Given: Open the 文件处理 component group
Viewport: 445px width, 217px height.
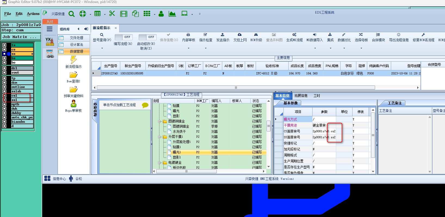Looking at the screenshot, I should pyautogui.click(x=74, y=38).
